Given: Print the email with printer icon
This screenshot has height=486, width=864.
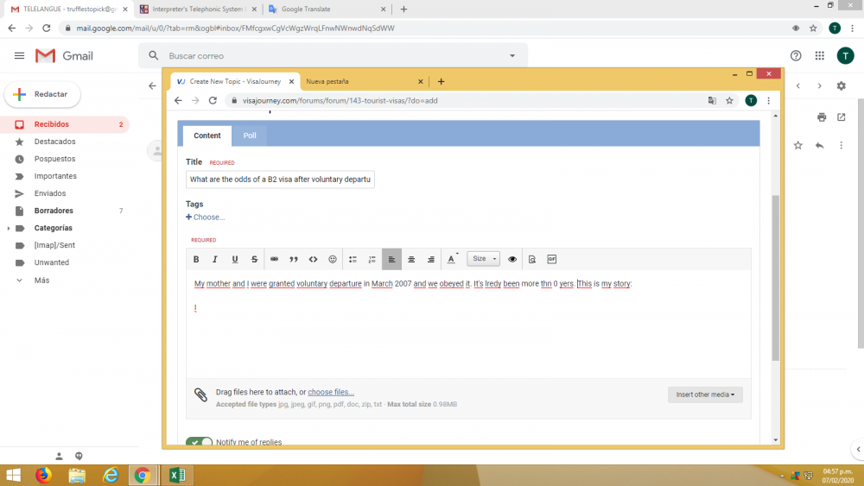Looking at the screenshot, I should coord(822,117).
